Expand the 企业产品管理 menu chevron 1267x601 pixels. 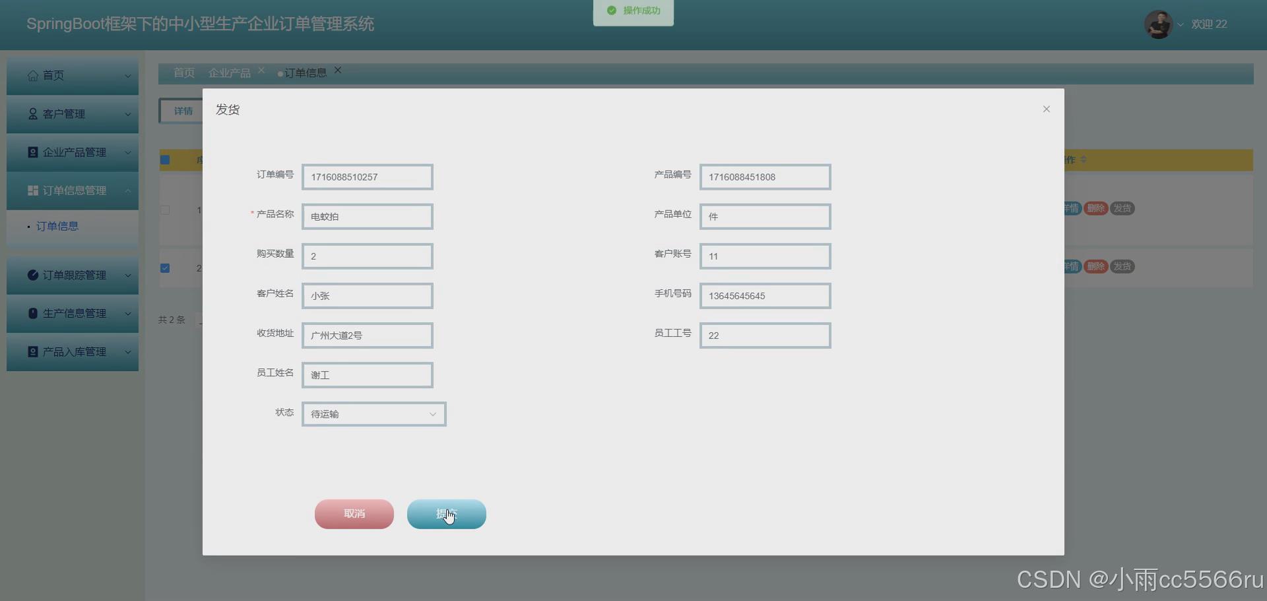click(128, 152)
